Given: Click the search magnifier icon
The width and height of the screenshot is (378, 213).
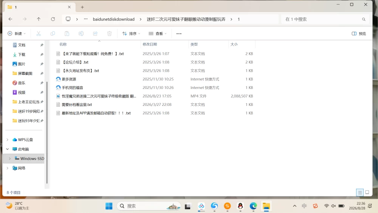Looking at the screenshot, I should point(364,19).
